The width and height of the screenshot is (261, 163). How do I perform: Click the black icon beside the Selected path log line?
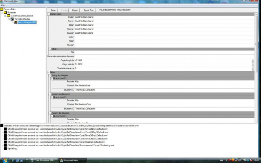click(x=2, y=126)
